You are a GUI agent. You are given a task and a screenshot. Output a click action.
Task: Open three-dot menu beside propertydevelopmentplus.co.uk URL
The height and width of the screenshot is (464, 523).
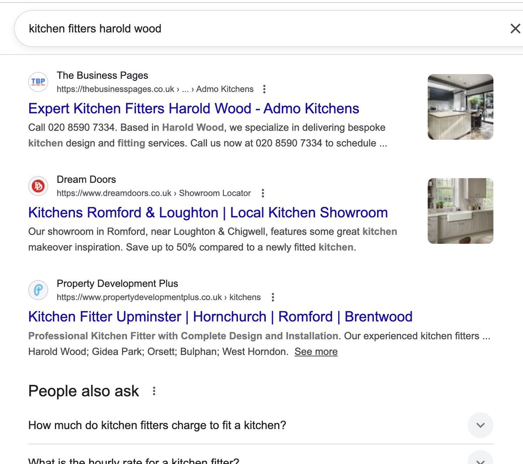(273, 297)
